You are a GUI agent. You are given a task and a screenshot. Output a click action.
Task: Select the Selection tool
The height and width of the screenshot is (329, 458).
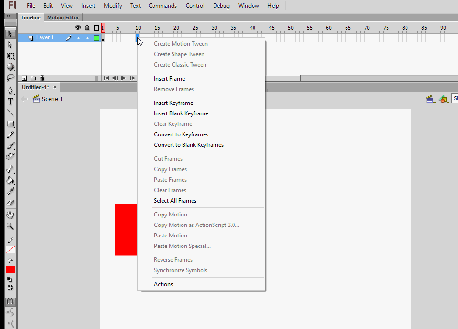tap(10, 34)
